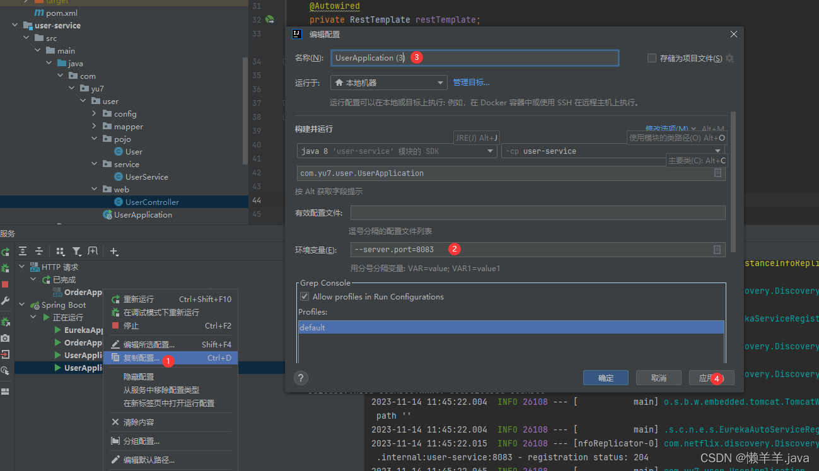Click the gear icon beside store as project file
This screenshot has height=471, width=819.
pos(729,58)
